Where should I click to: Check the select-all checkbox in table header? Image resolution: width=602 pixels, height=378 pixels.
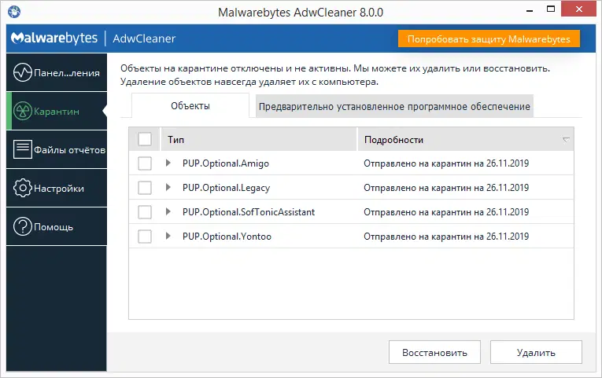point(145,139)
